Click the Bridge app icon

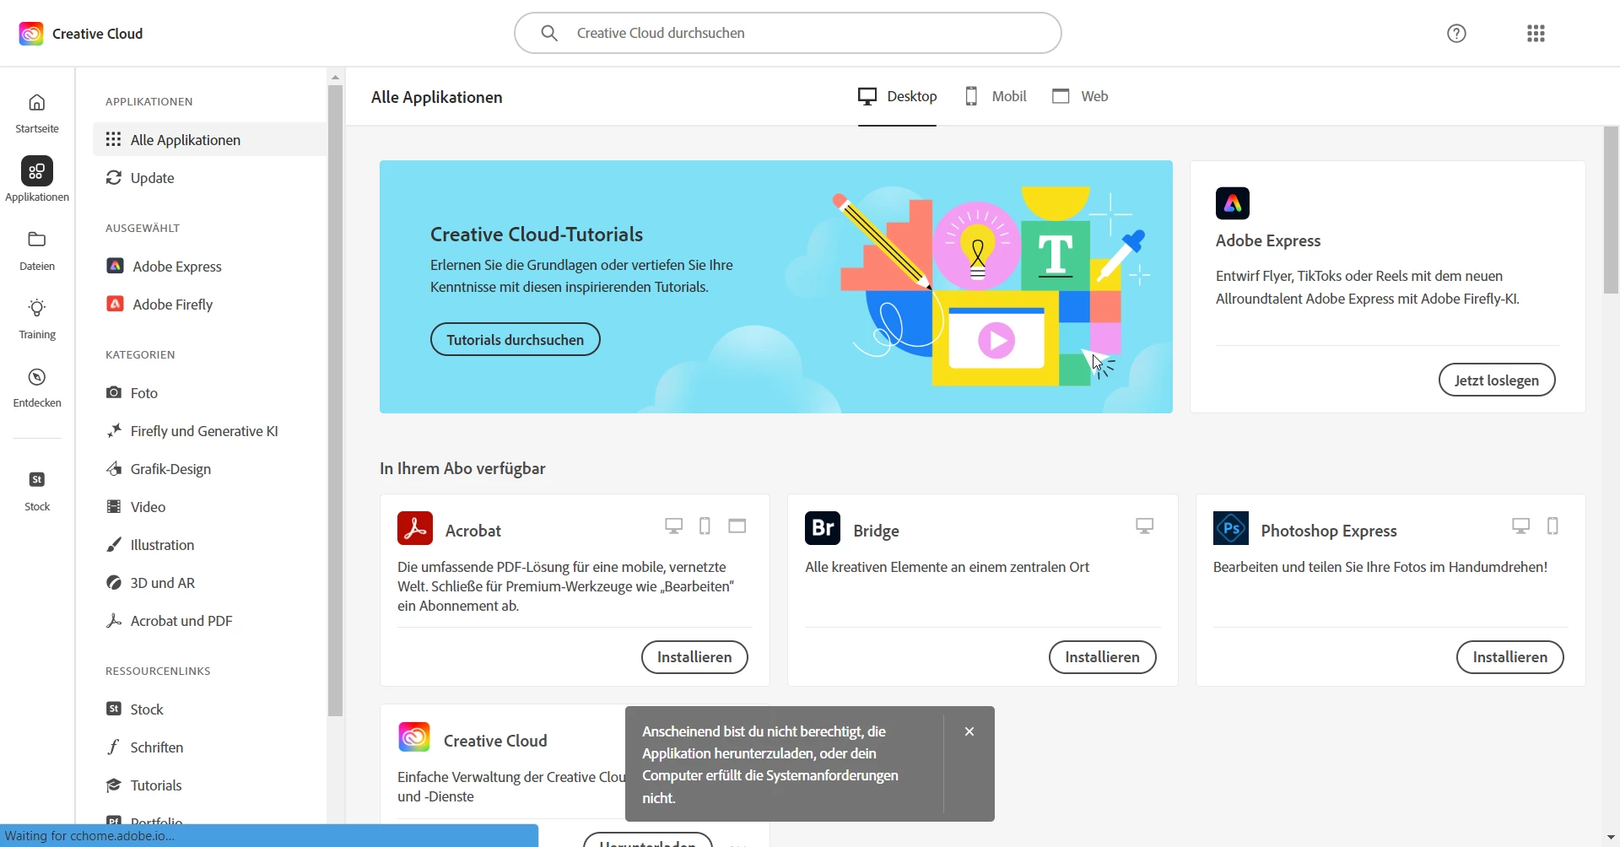click(823, 528)
